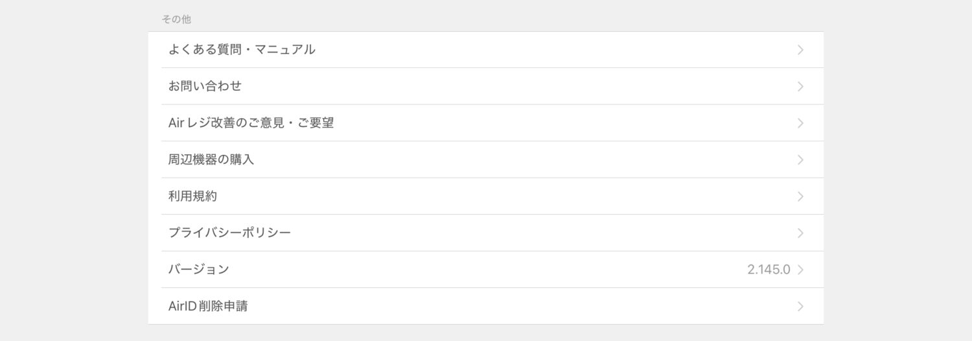Click the chevron for プライバシーポリシー
This screenshot has height=341, width=972.
click(x=800, y=233)
